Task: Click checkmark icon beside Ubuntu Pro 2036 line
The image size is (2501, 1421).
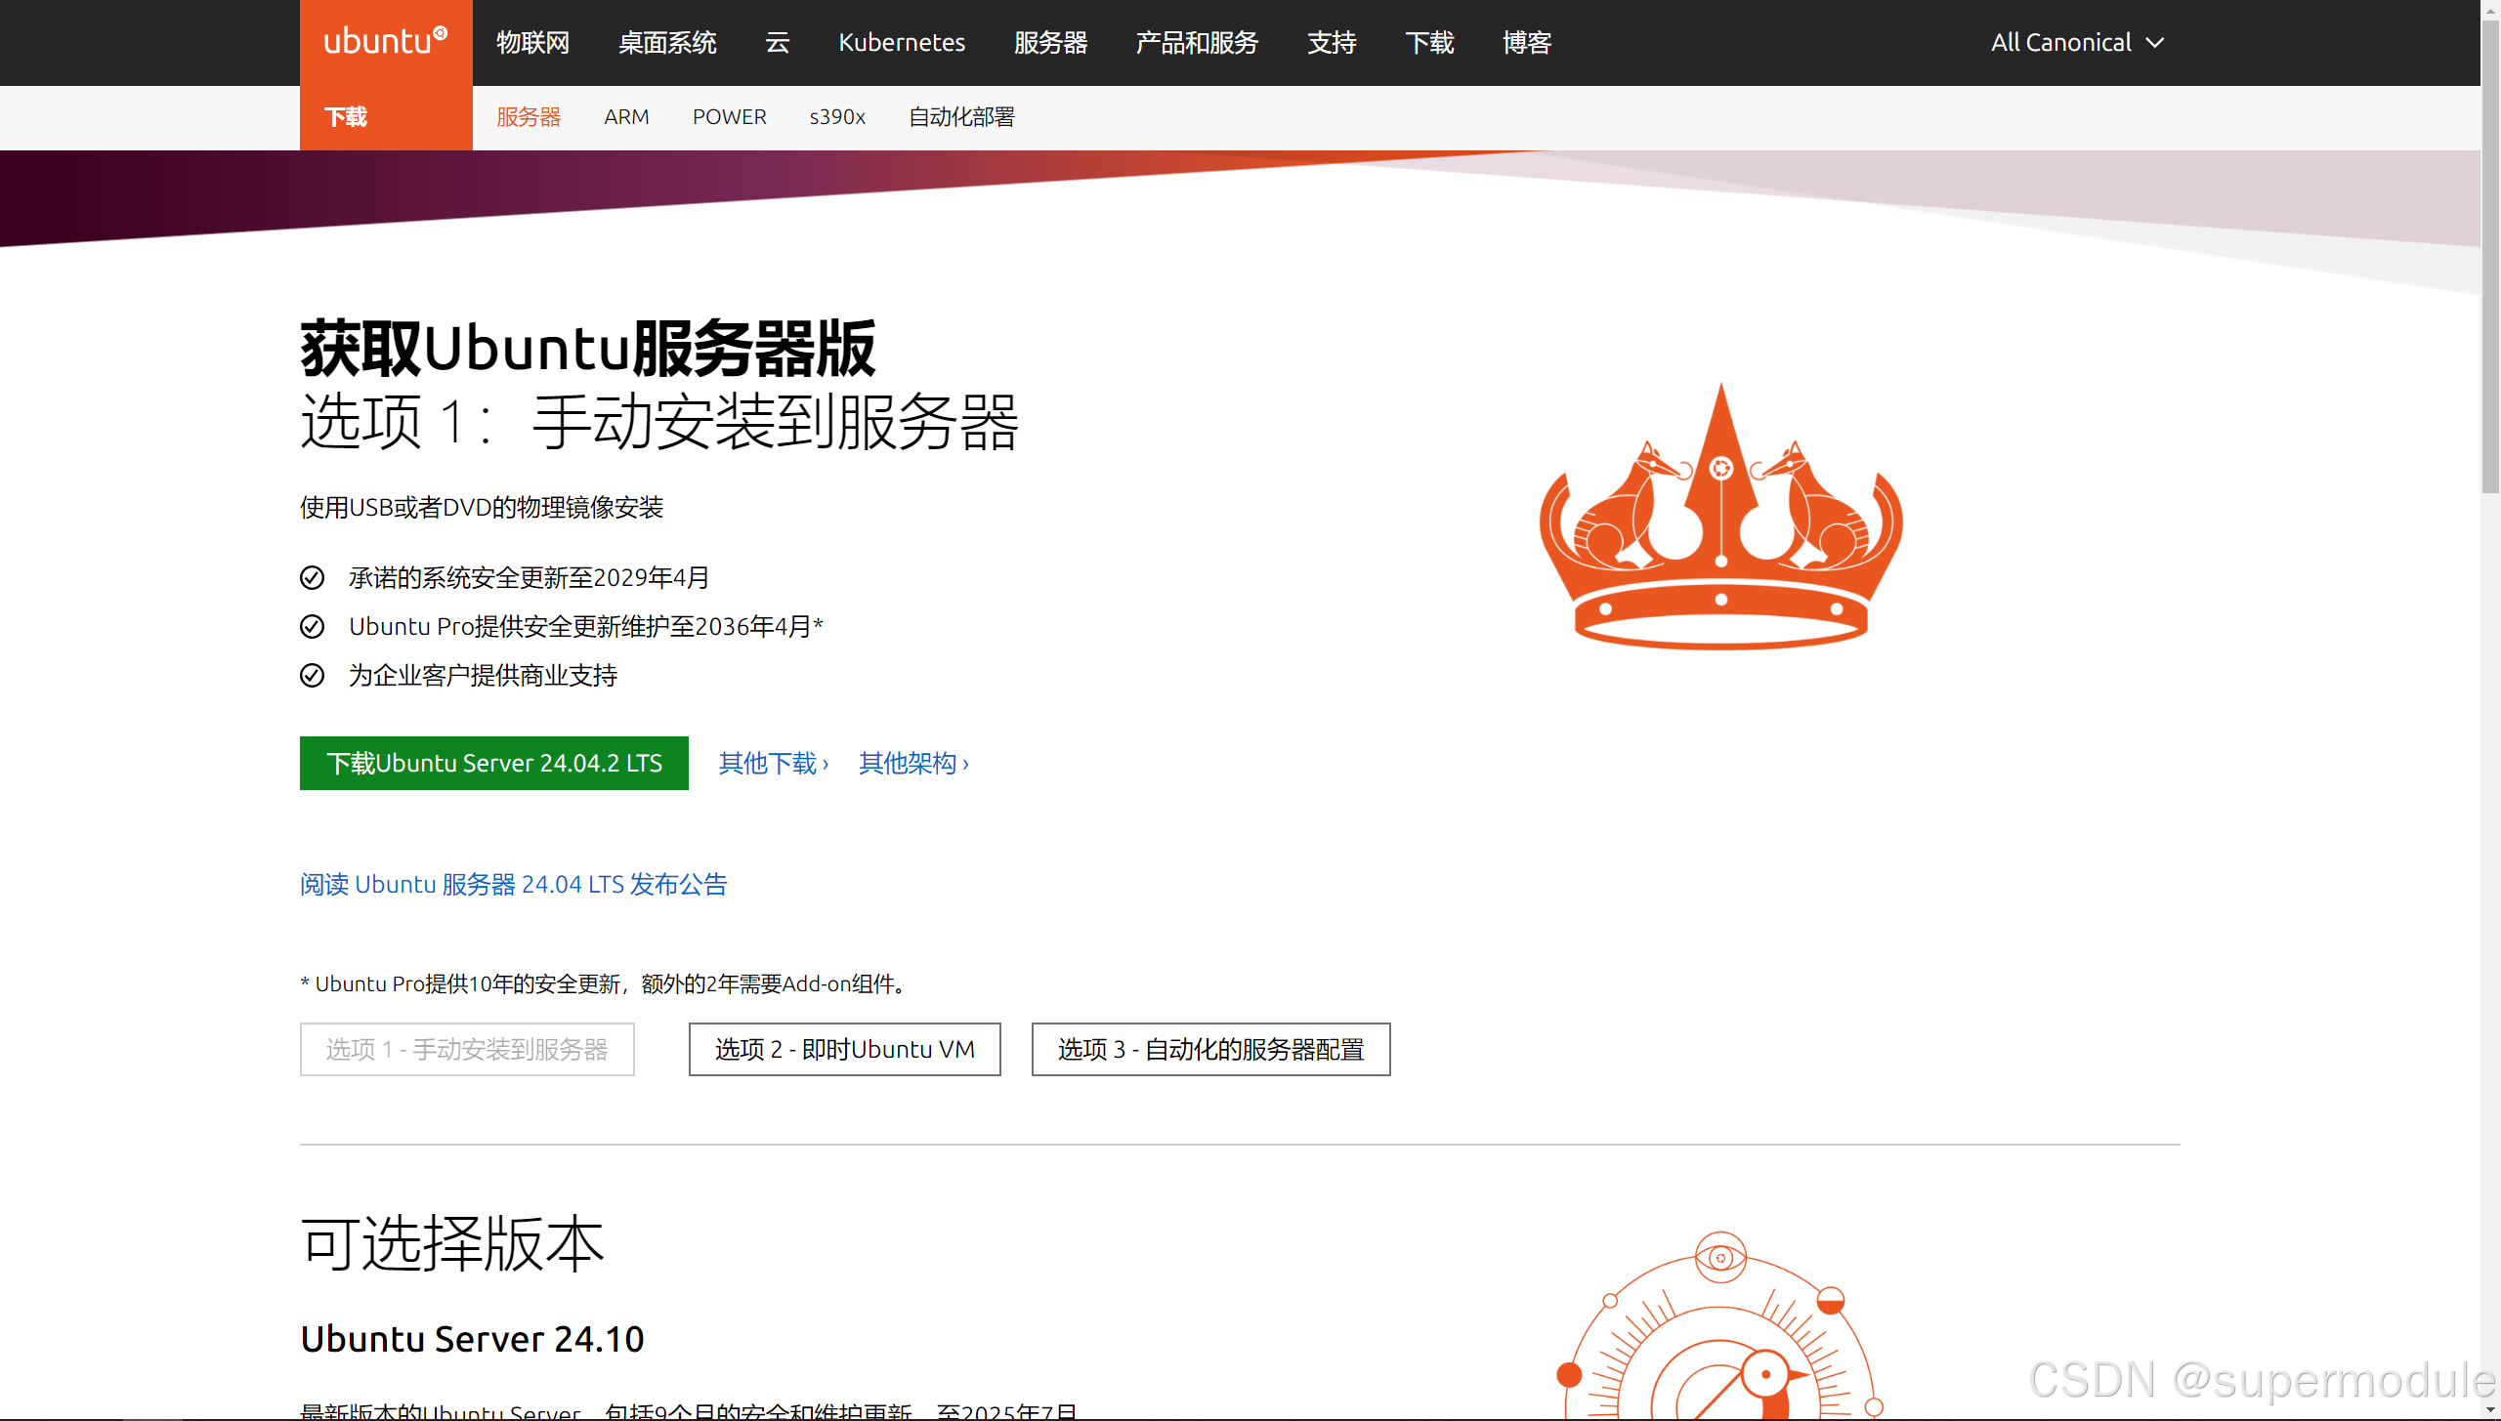Action: (x=312, y=627)
